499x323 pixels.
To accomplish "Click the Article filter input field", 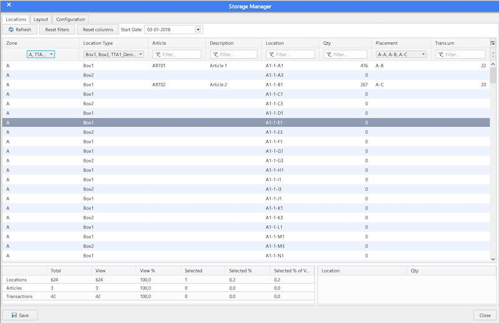I will coord(177,54).
